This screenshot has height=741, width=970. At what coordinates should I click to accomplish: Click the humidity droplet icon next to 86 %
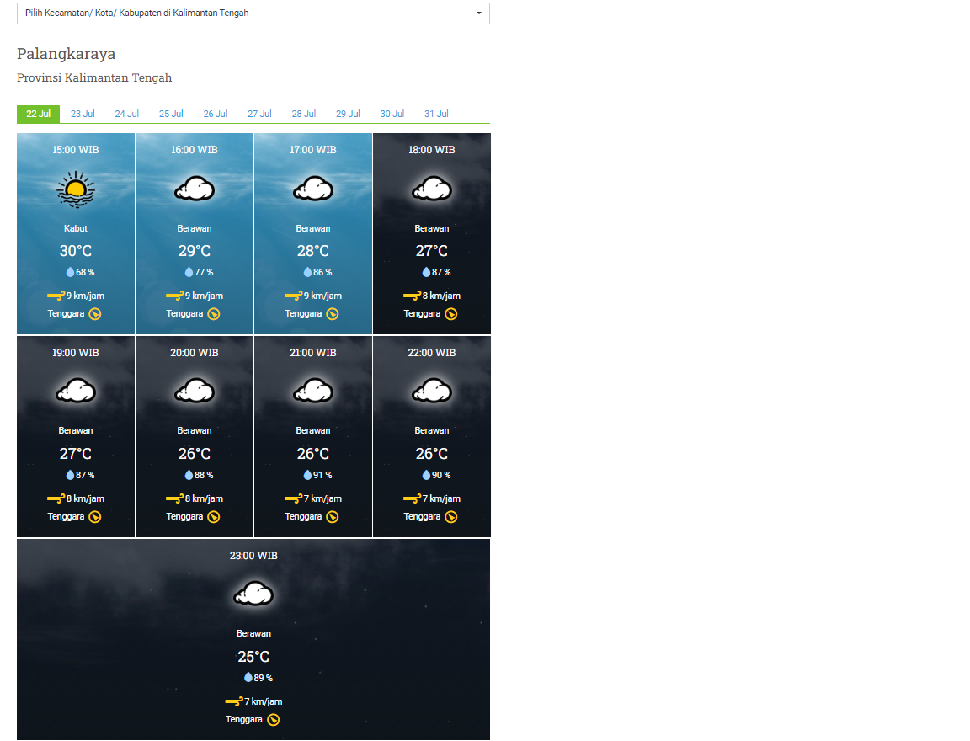tap(307, 272)
